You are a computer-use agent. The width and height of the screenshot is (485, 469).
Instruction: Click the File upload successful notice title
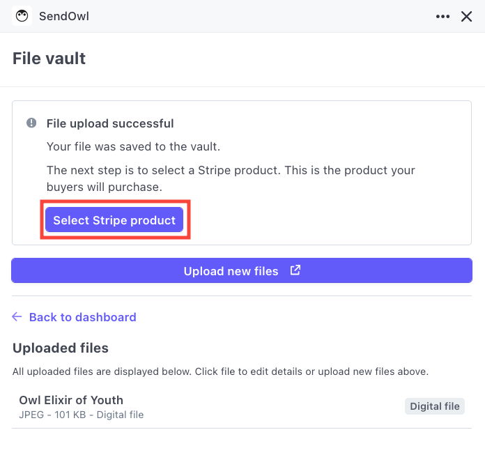[x=110, y=123]
